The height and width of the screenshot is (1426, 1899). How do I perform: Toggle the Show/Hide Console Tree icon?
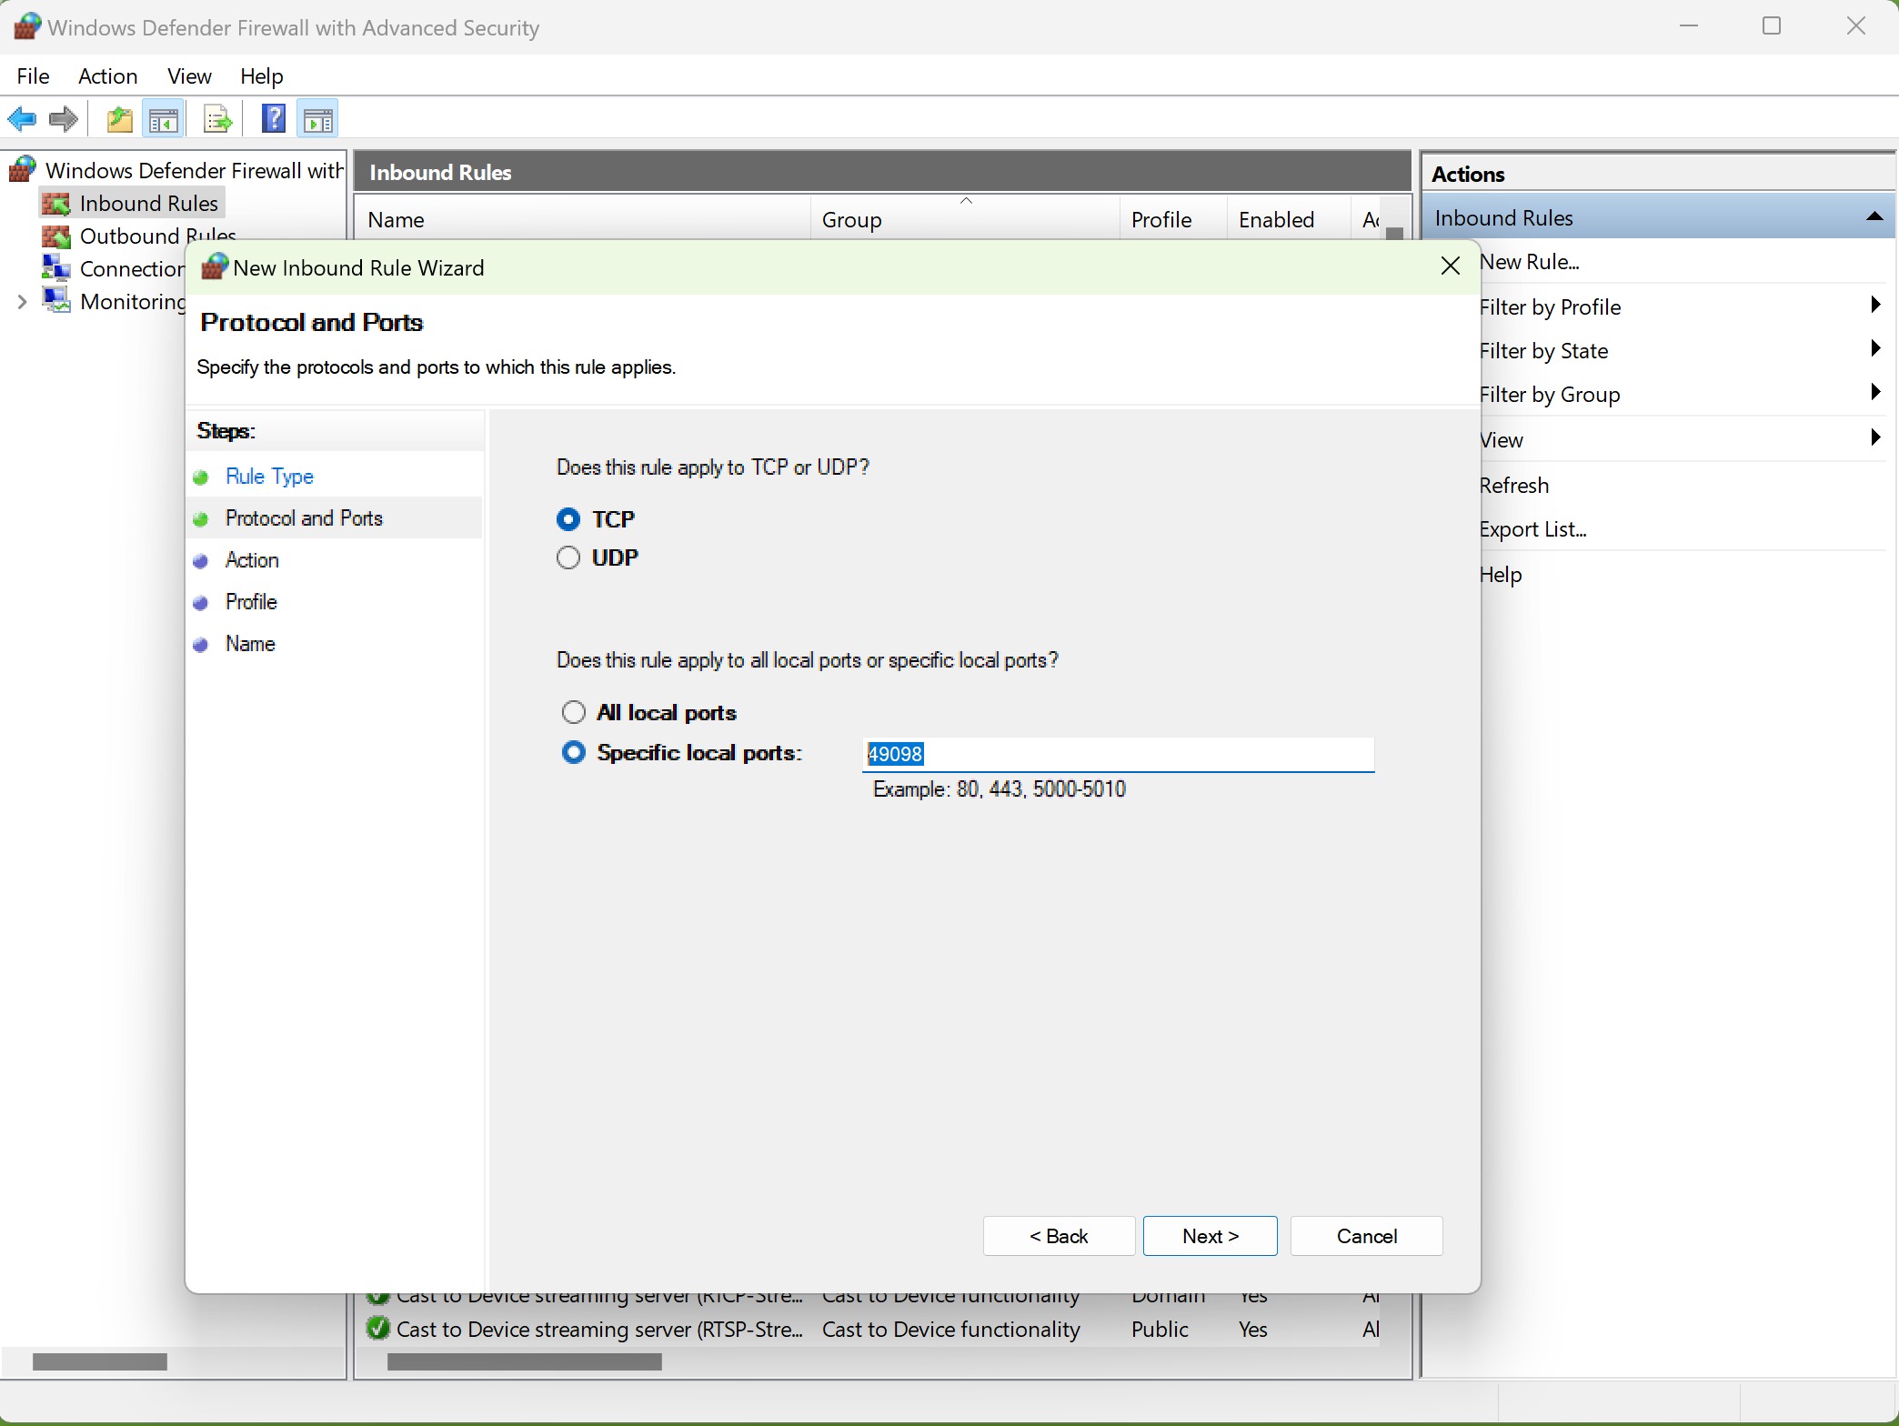pos(164,119)
